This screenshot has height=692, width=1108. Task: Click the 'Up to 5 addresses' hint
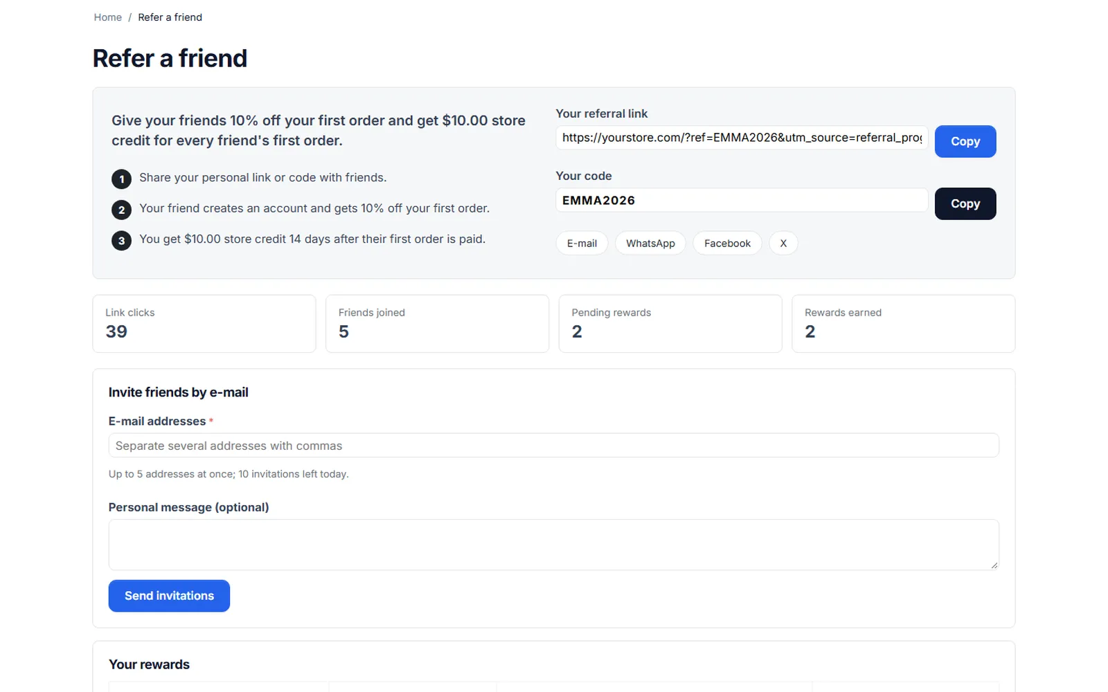229,474
